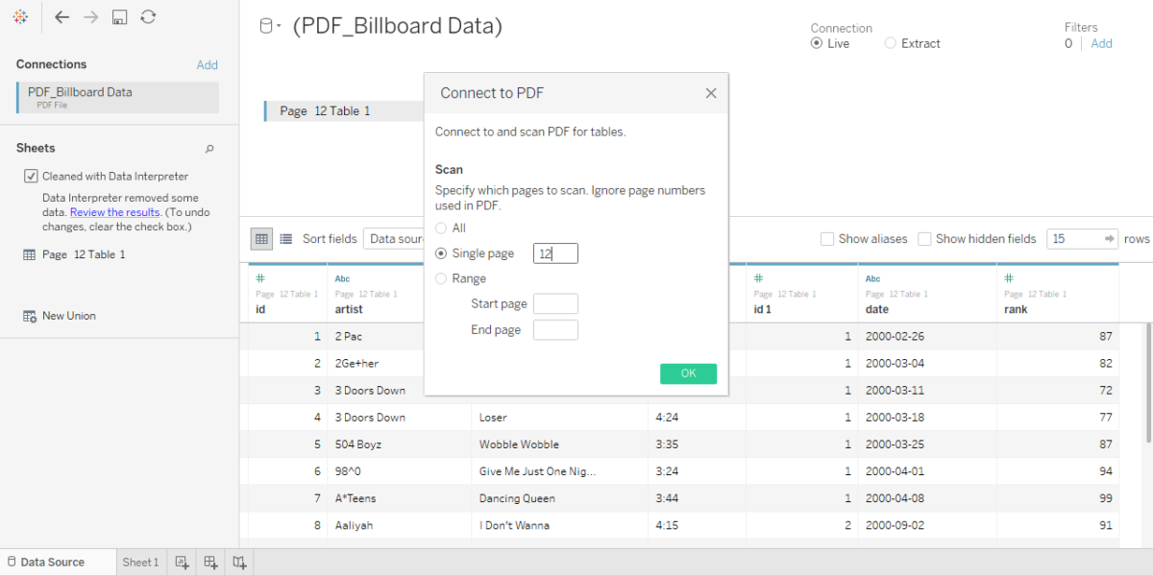1153x576 pixels.
Task: Create a new dashboard with the add-dashboard icon
Action: pyautogui.click(x=209, y=562)
